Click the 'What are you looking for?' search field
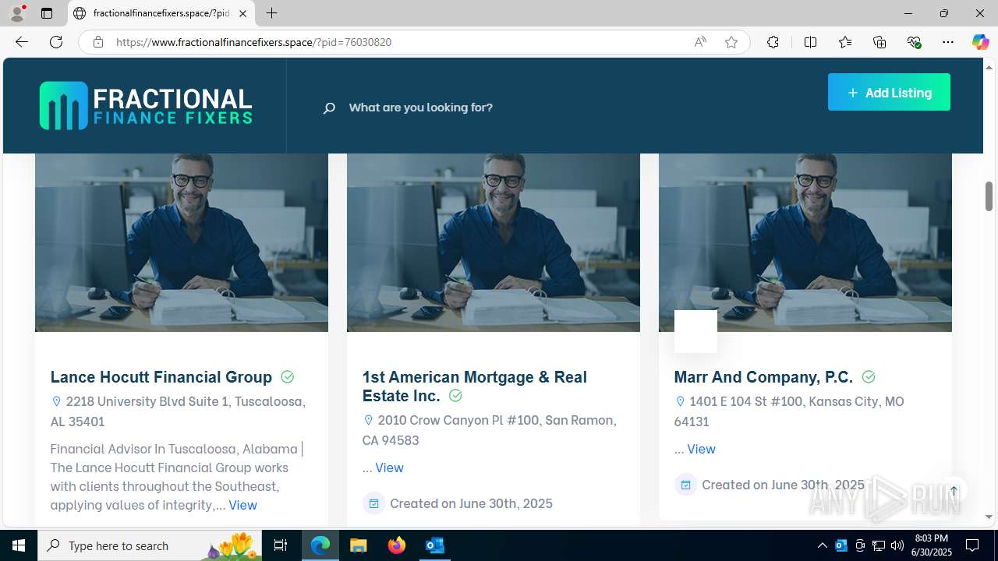Screen dimensions: 998x561 [x=421, y=108]
